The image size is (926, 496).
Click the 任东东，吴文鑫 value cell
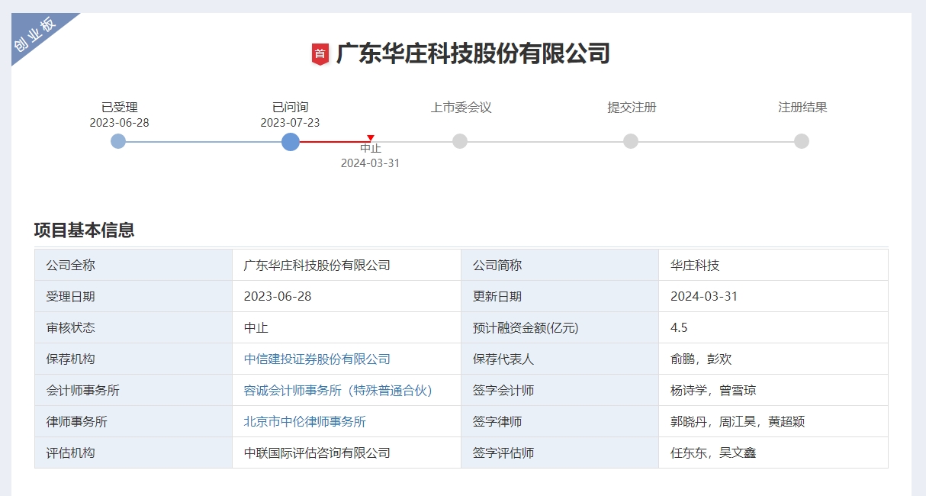(773, 453)
